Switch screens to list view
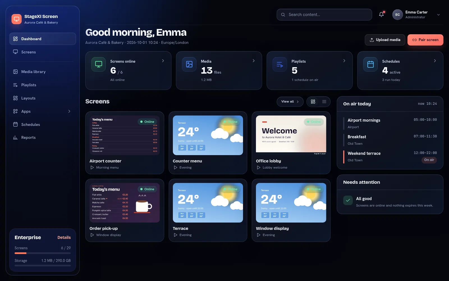Screen dimensions: 449x281 [x=324, y=102]
